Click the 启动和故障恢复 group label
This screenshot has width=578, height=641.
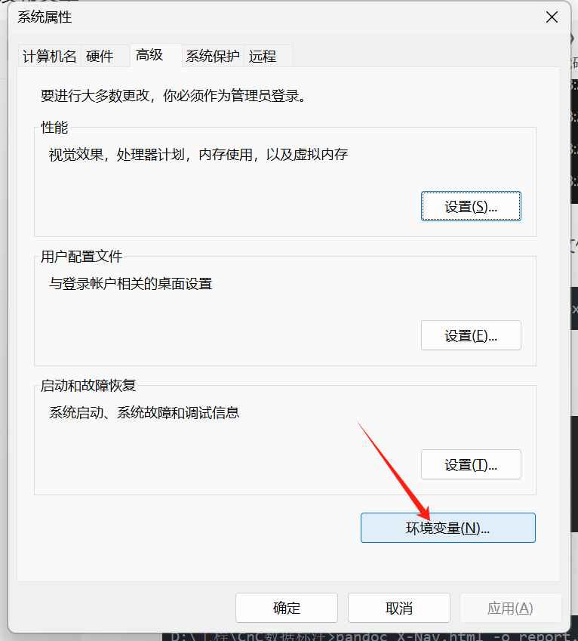click(x=88, y=386)
